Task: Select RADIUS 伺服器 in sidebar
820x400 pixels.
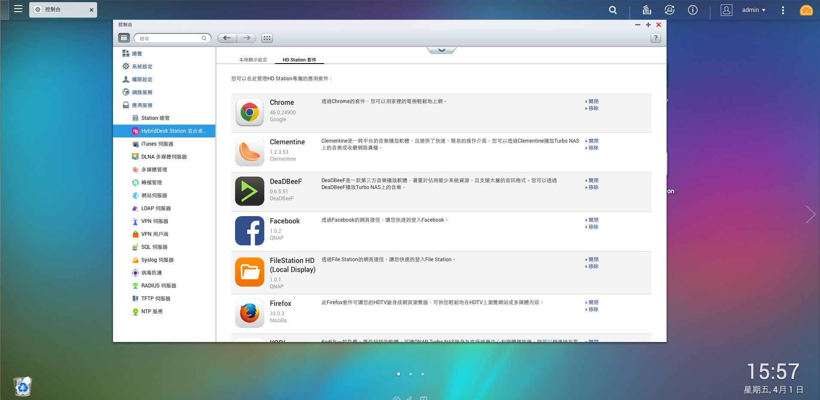Action: (164, 285)
